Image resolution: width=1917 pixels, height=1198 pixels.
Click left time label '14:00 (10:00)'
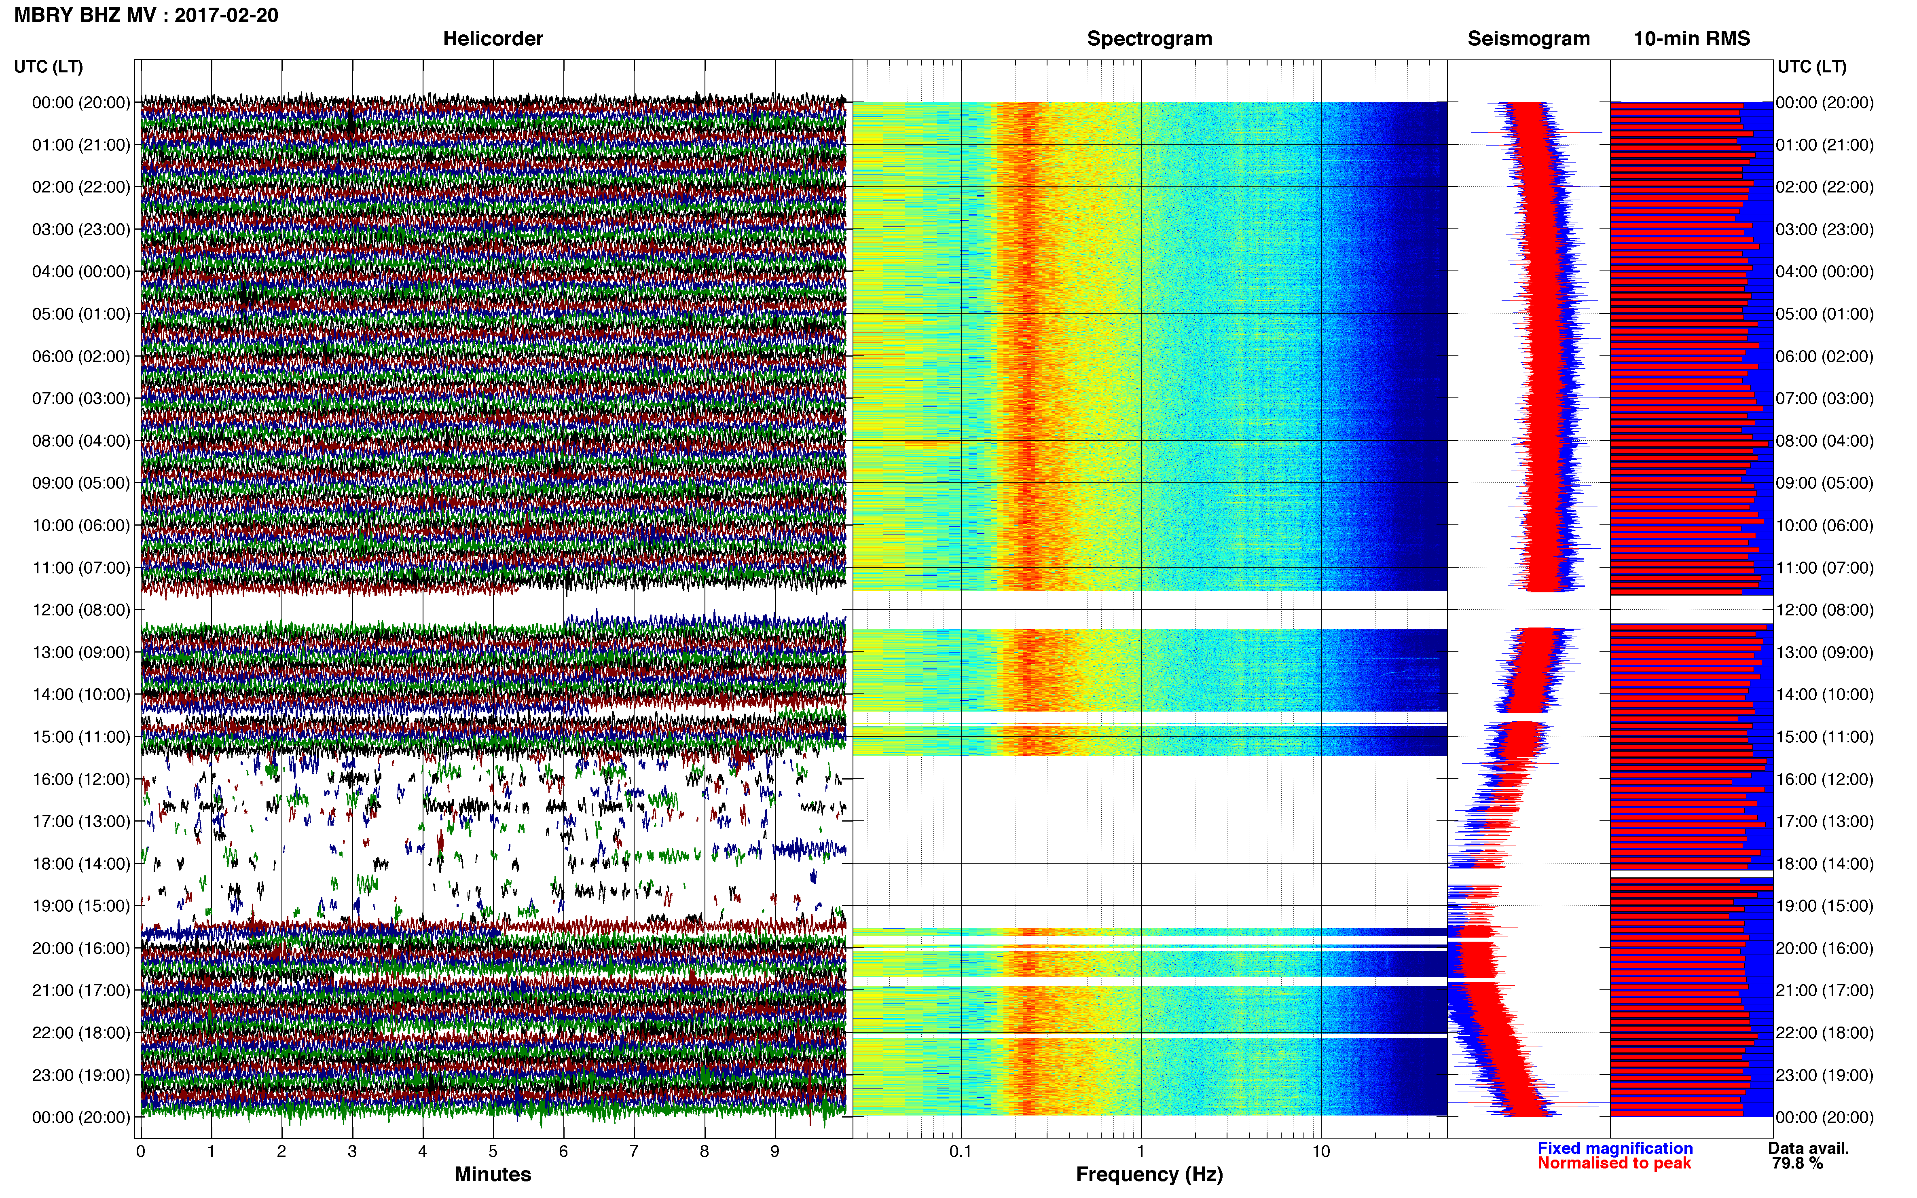pos(81,695)
